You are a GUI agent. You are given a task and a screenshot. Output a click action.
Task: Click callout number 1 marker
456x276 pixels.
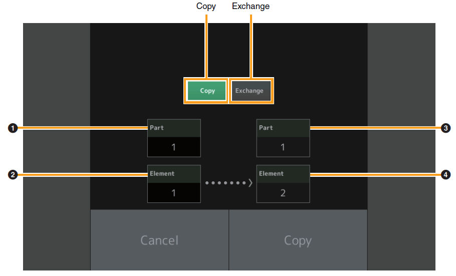13,128
